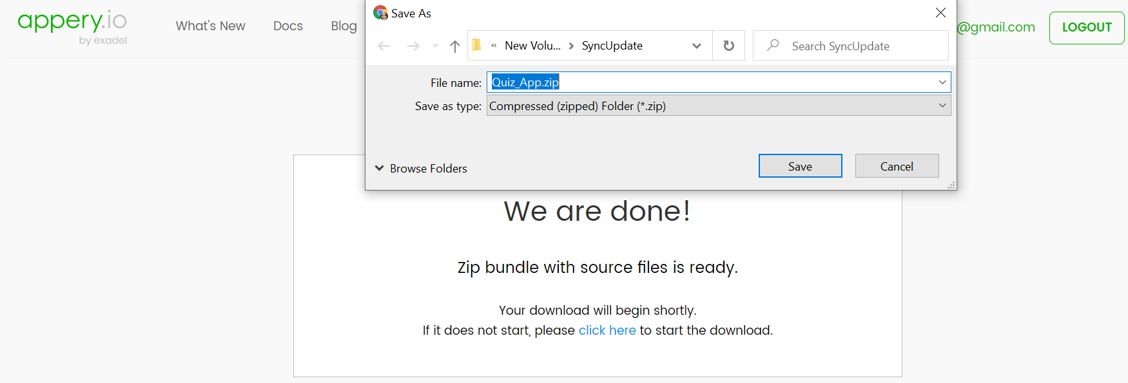Click the 'We are done!' heading
Image resolution: width=1128 pixels, height=383 pixels.
(598, 211)
